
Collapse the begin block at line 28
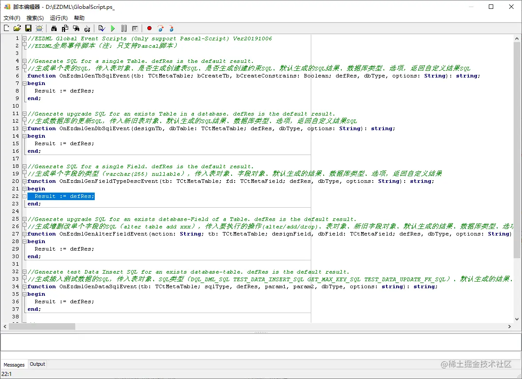tap(24, 241)
